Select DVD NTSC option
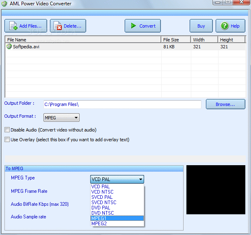The height and width of the screenshot is (235, 251). 117,213
